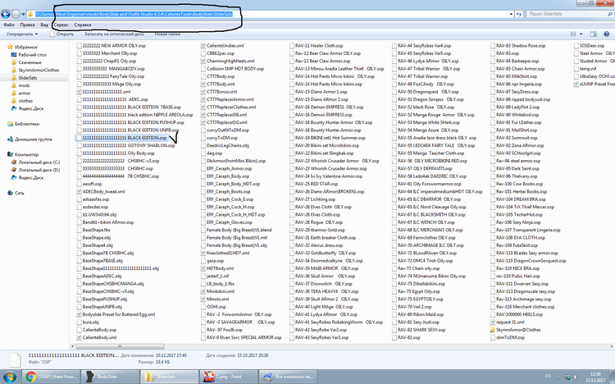This screenshot has width=615, height=384.
Task: Select CalienteUndies.xml file icon
Action: click(203, 46)
